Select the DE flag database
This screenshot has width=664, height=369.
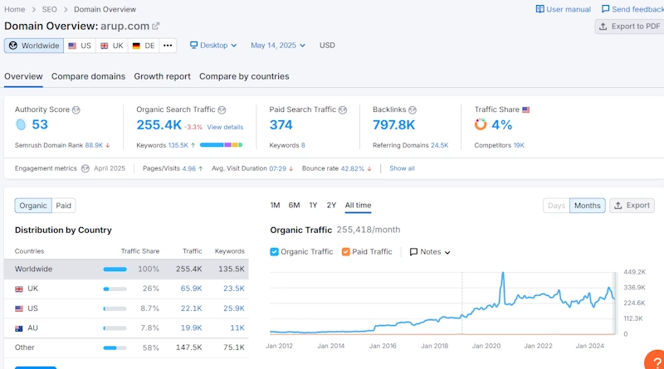click(144, 46)
